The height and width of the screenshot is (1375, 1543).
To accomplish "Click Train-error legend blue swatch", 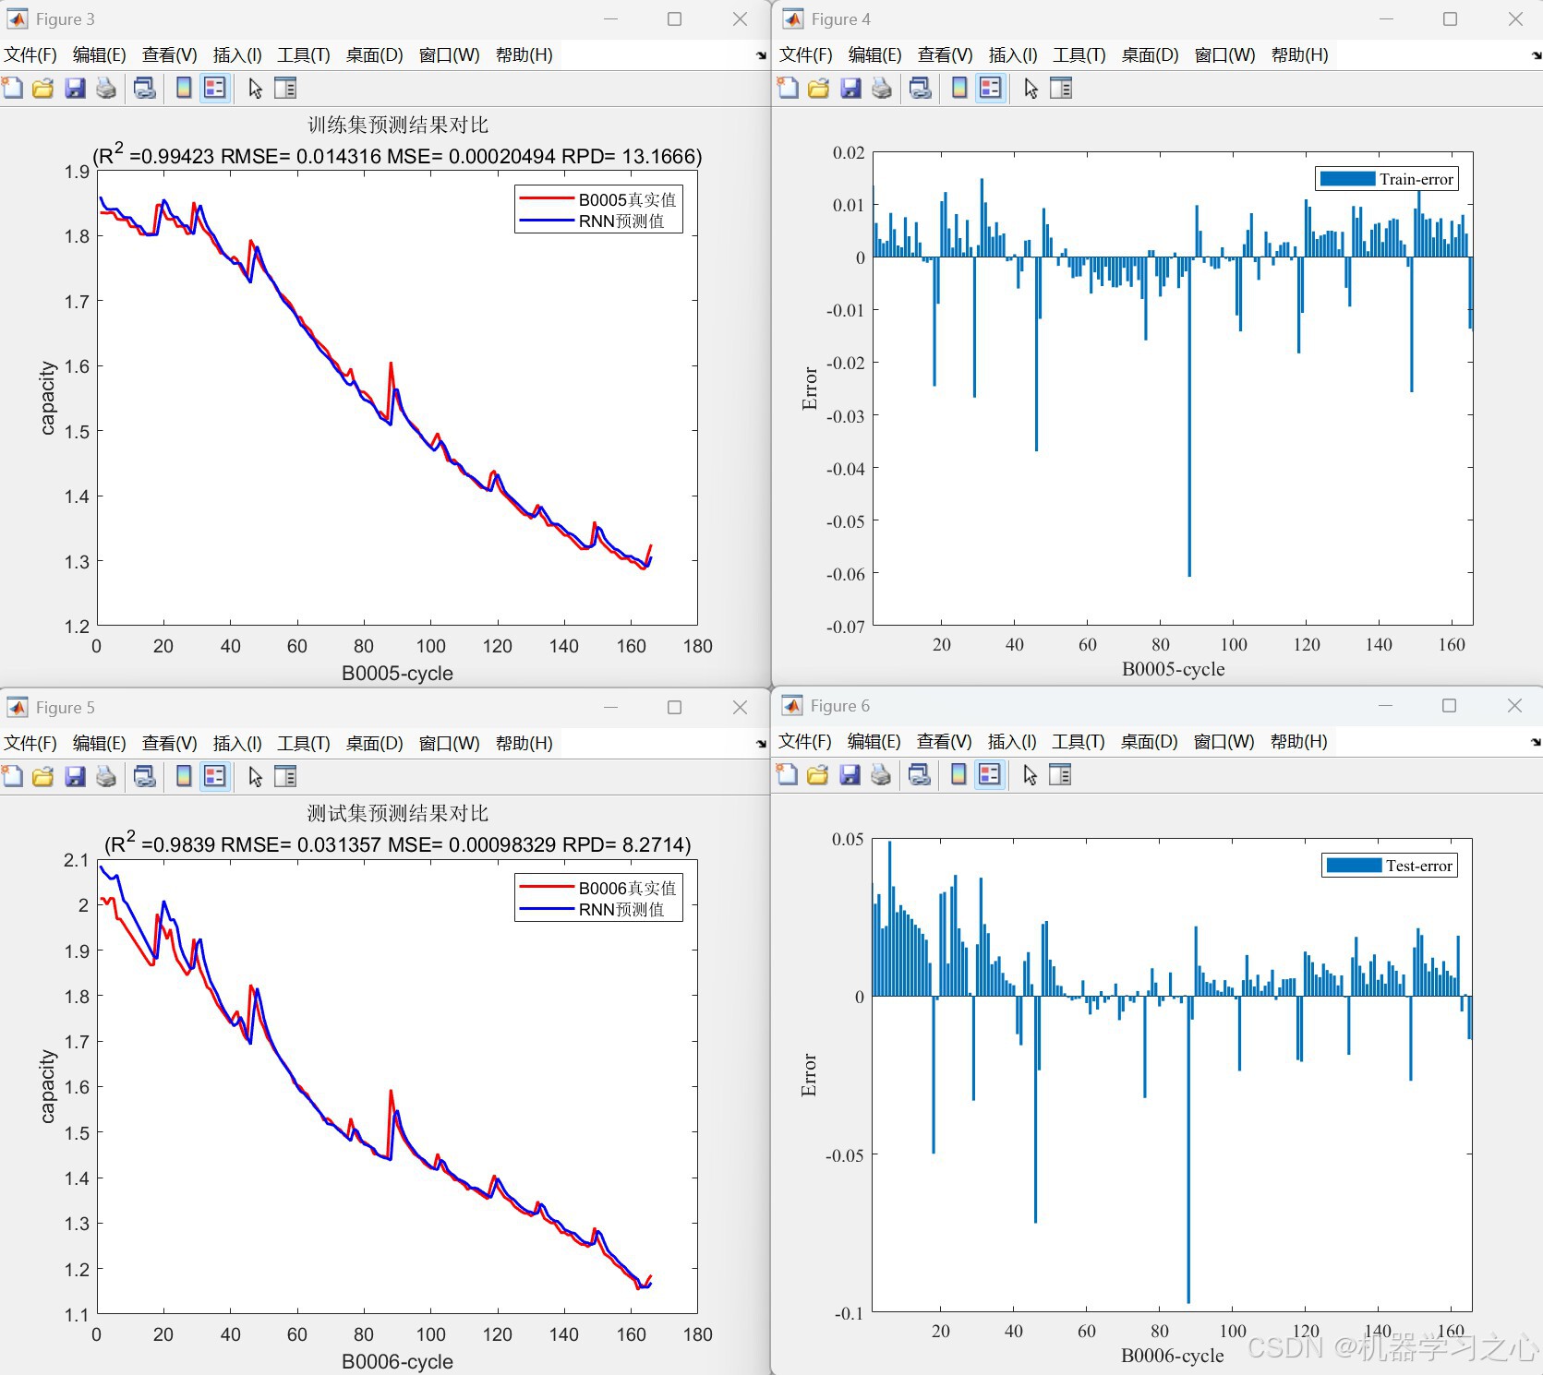I will 1347,179.
